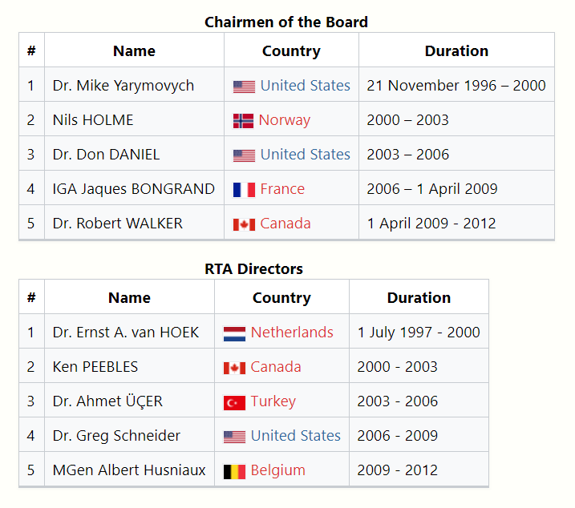Select the Dr. Ernst A. van HOEK cell
Image resolution: width=575 pixels, height=508 pixels.
[126, 332]
